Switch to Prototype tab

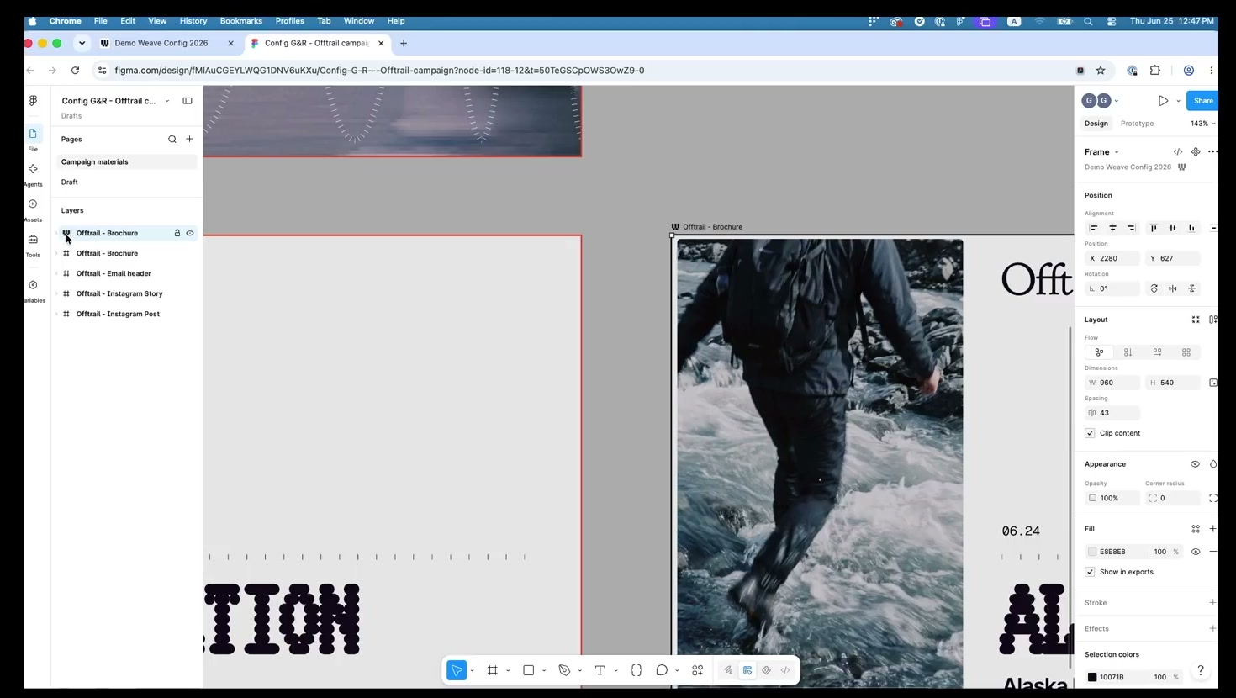tap(1137, 124)
